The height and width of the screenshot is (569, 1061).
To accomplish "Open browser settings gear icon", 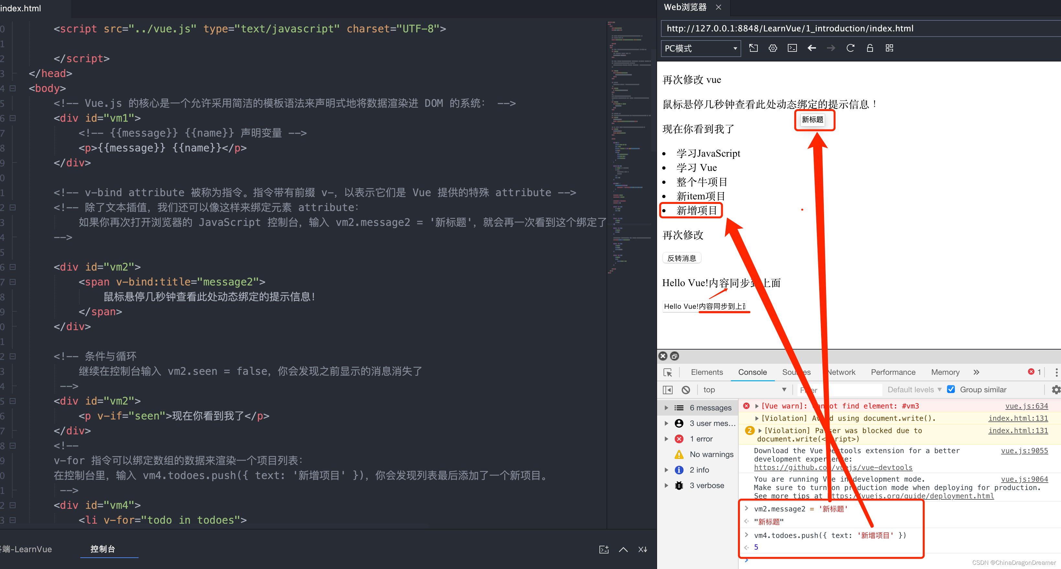I will pos(773,48).
